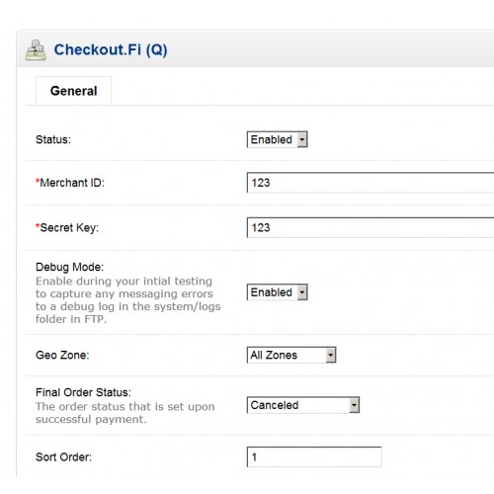Open the General tab
This screenshot has width=494, height=494.
73,91
